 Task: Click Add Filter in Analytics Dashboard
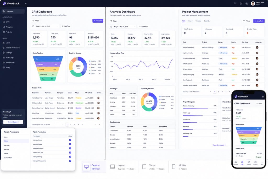click(x=143, y=27)
